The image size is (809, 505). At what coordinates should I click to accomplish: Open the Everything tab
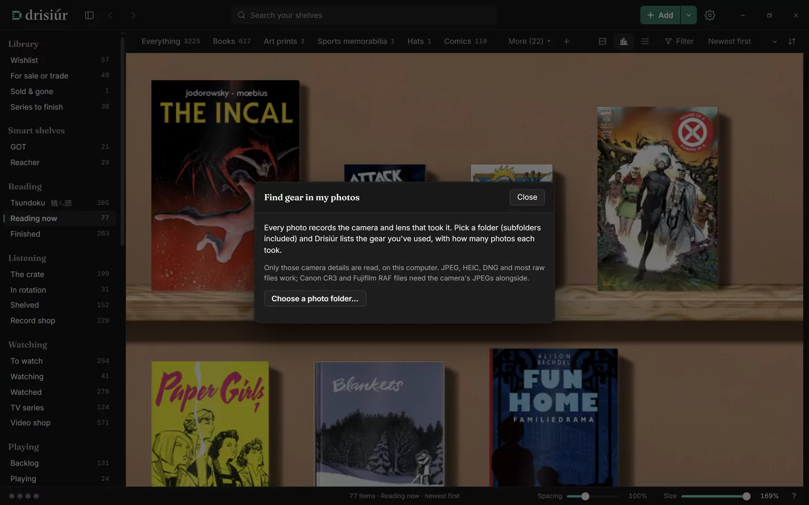point(170,42)
